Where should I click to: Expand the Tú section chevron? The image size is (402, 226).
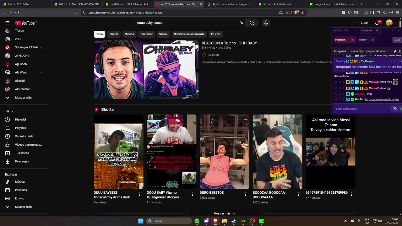point(12,111)
